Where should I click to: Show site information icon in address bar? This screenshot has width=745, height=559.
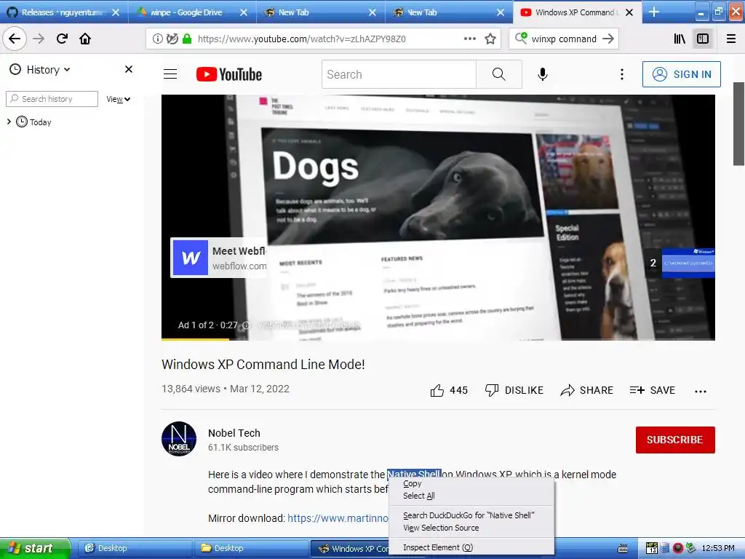point(157,39)
